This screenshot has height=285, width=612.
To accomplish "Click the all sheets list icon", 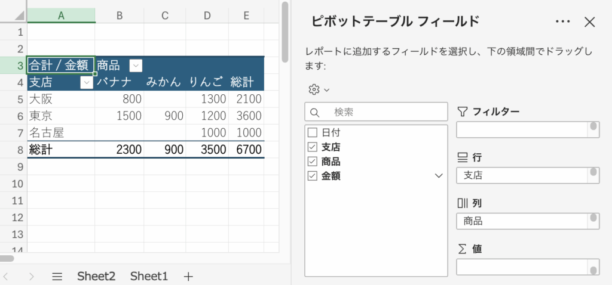I will click(x=57, y=276).
